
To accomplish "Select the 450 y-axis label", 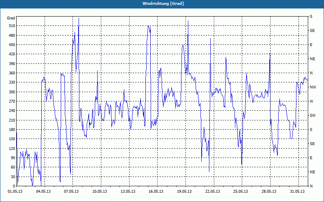I will 12,45.
